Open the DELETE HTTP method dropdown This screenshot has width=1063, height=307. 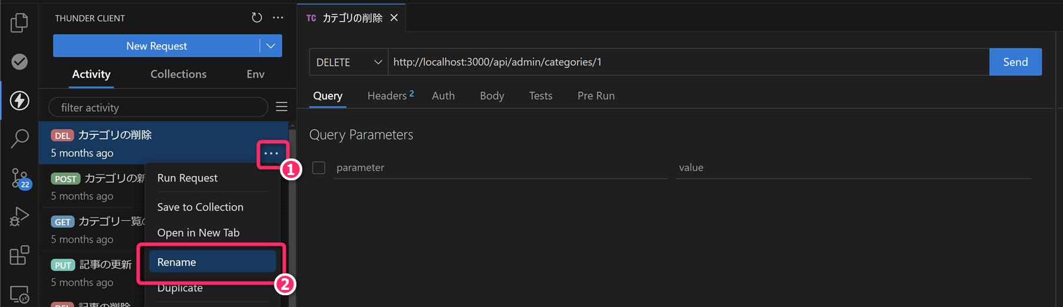pyautogui.click(x=348, y=62)
